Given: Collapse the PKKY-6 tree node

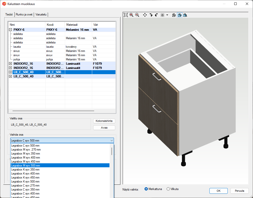Looking at the screenshot, I should (10, 30).
